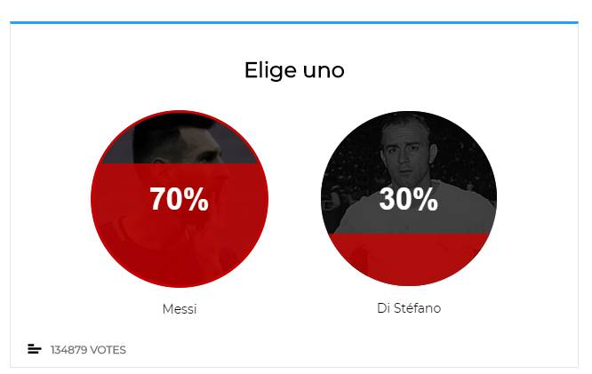Select the Messi poll option circle

pos(180,199)
